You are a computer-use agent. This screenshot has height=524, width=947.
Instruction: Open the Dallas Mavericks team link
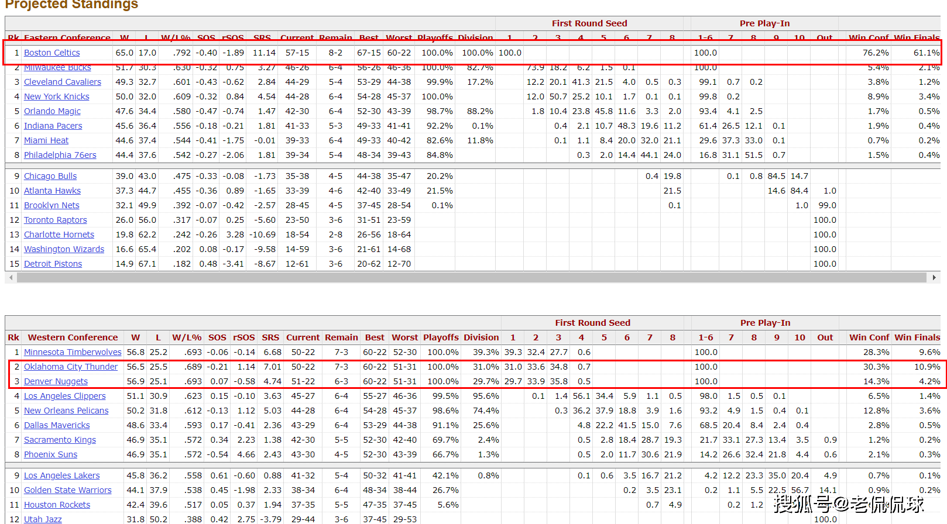pos(57,425)
